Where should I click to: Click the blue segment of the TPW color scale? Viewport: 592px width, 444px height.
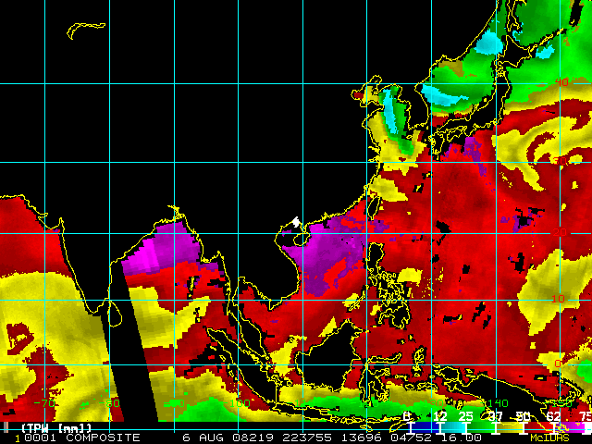point(421,427)
